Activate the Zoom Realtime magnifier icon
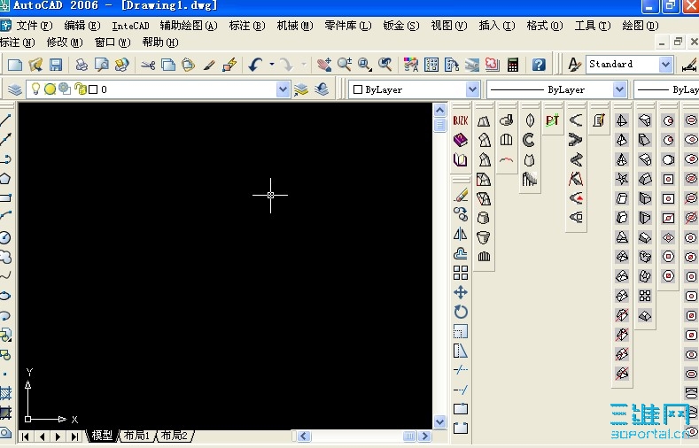The image size is (699, 448). pyautogui.click(x=344, y=65)
